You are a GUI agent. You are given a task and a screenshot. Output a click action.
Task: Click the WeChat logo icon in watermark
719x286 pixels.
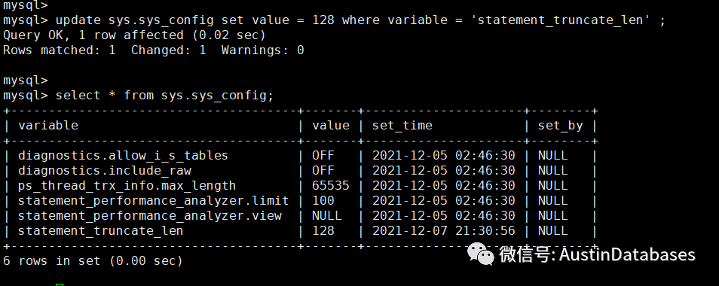(x=481, y=254)
